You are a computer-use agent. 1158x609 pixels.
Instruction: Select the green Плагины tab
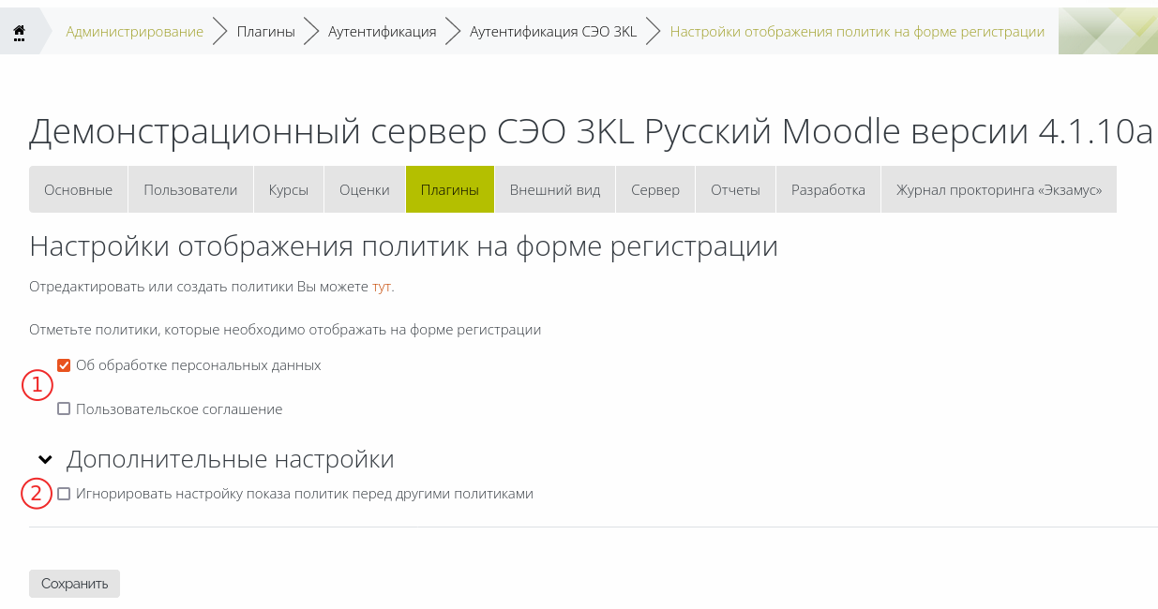(450, 189)
